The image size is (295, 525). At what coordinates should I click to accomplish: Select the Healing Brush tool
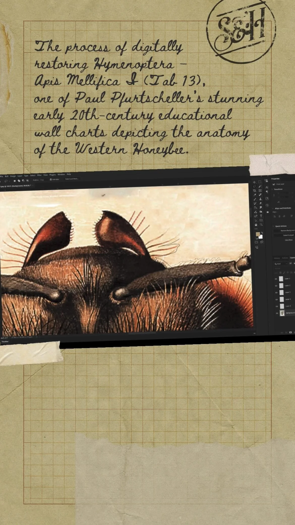point(260,195)
